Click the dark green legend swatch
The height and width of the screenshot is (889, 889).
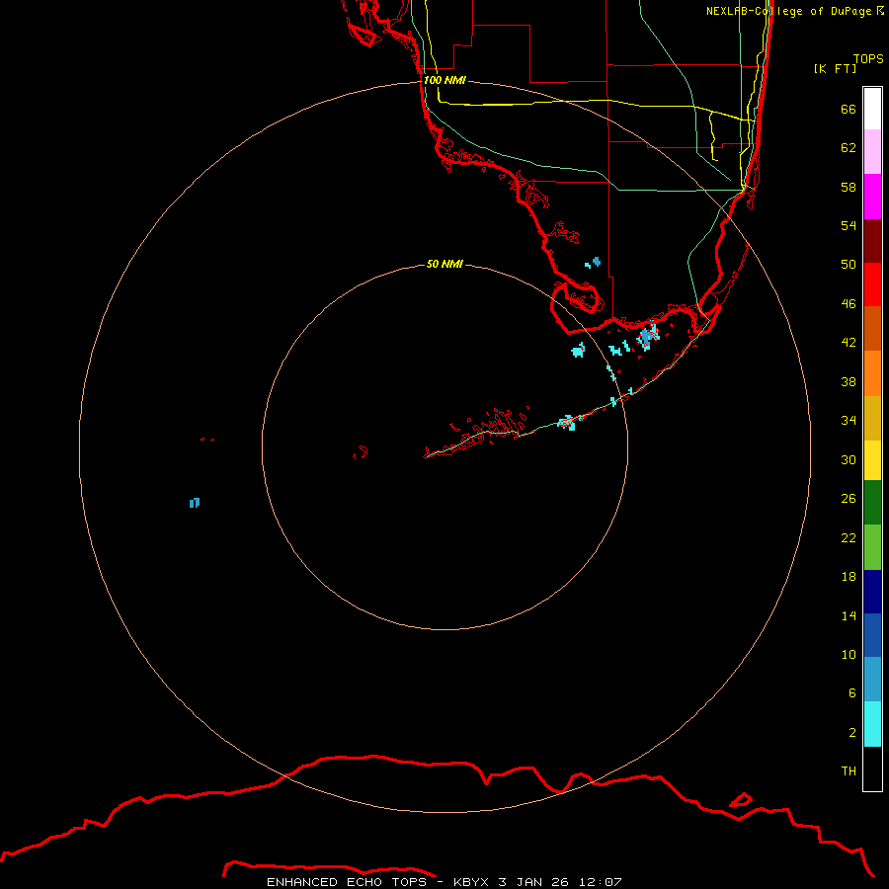(872, 503)
